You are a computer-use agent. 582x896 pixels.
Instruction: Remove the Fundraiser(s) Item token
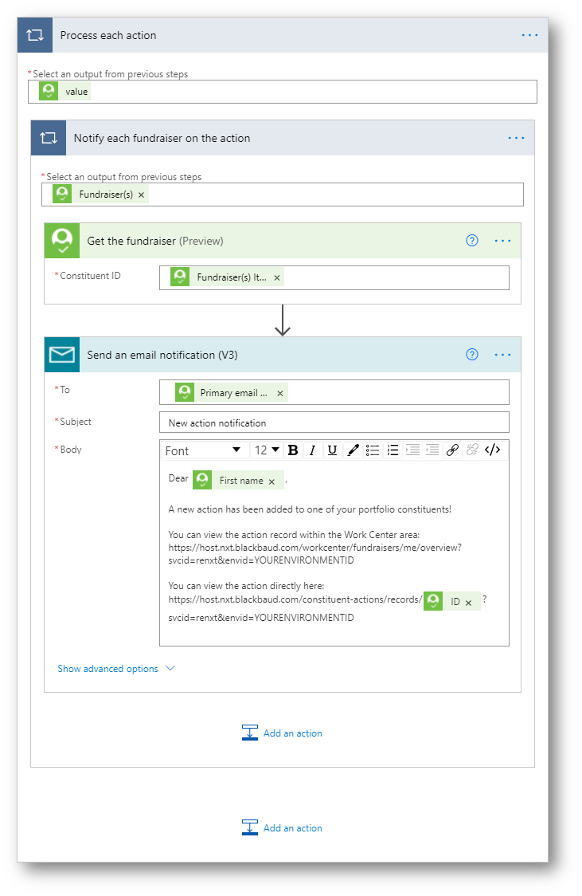(277, 277)
